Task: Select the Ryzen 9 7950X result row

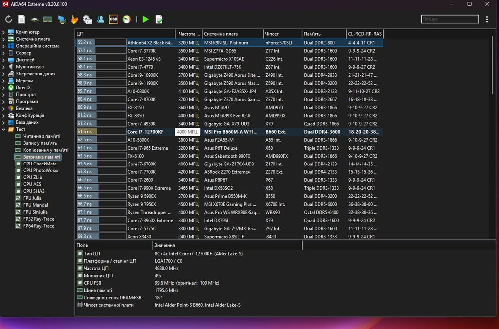Action: pyautogui.click(x=150, y=204)
